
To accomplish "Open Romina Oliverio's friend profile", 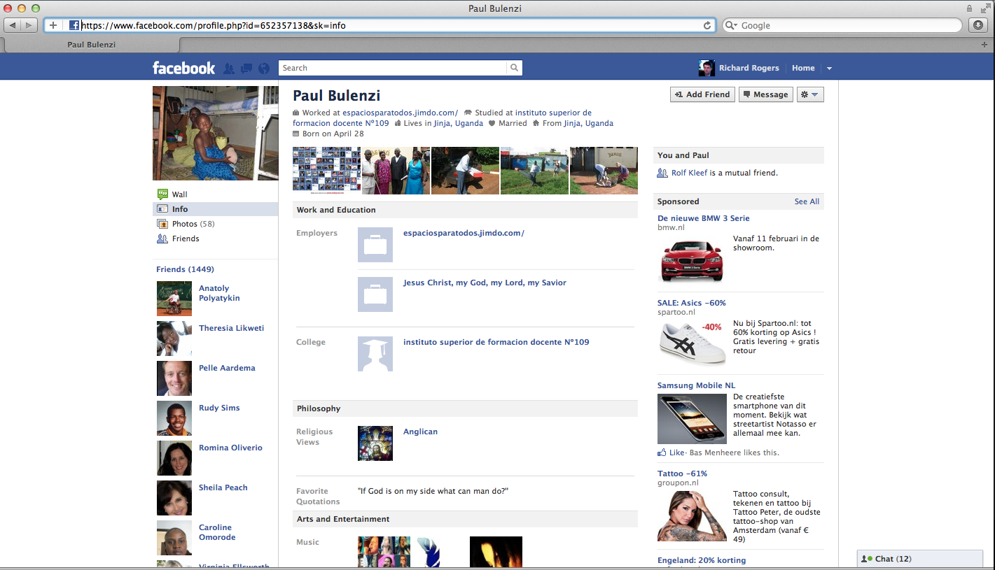I will [x=230, y=448].
